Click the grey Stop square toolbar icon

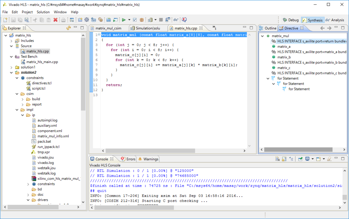pos(161,20)
